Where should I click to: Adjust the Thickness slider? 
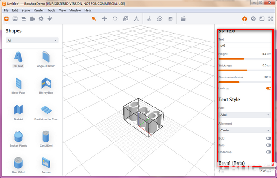[245, 71]
